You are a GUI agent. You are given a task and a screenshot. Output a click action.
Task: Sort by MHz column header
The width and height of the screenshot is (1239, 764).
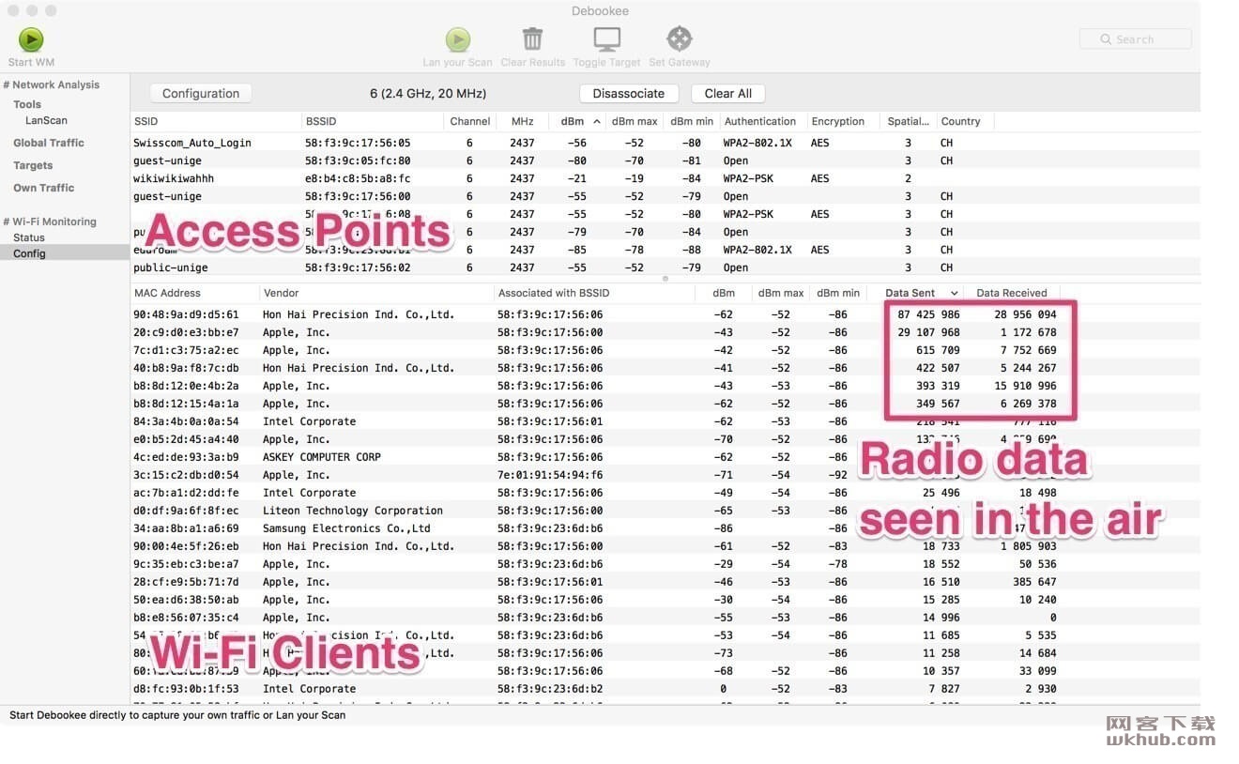523,121
